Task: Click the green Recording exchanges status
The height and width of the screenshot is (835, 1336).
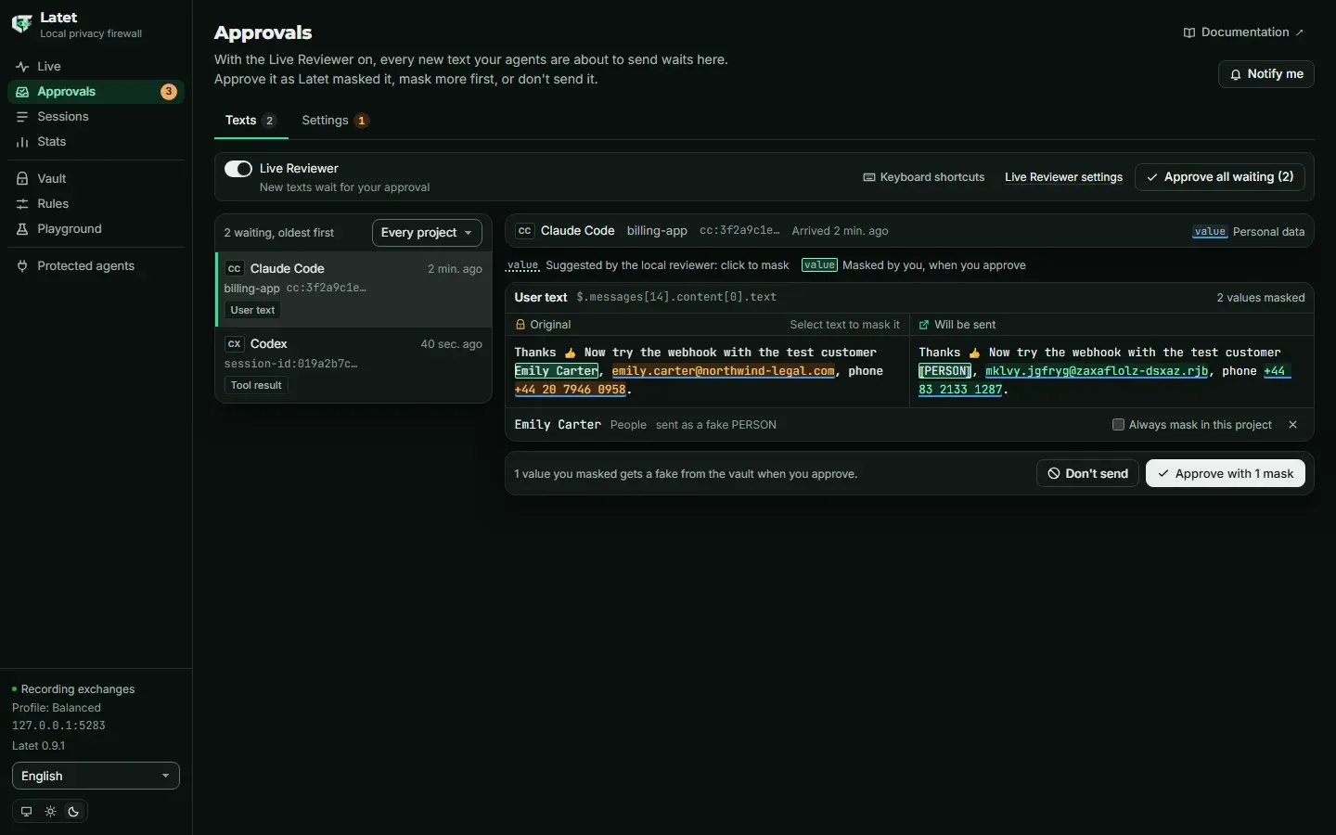Action: point(74,689)
